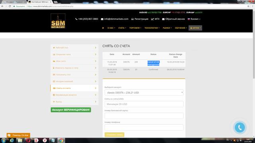This screenshot has width=255, height=143.
Task: Open the Russian language dropdown
Action: (194, 19)
